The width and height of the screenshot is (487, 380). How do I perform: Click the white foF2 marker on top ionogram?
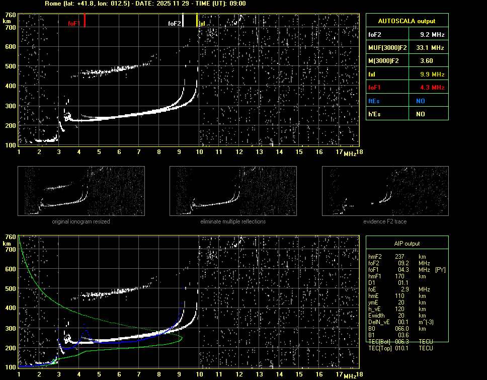pos(183,21)
